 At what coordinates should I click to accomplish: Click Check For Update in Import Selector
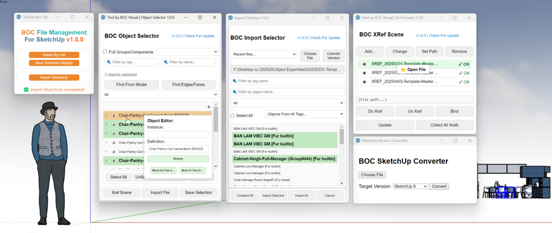pyautogui.click(x=325, y=38)
